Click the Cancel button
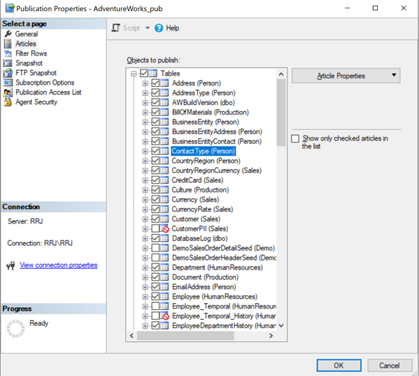 390,366
